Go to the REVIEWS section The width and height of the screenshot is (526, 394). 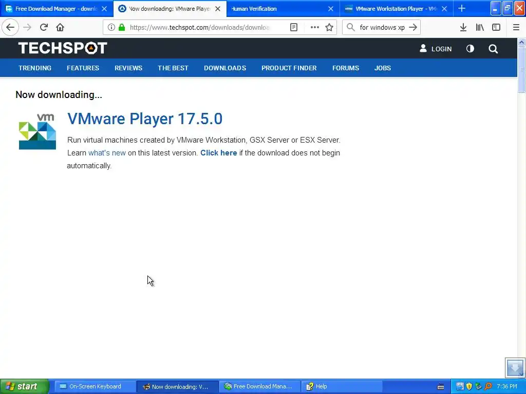pos(128,68)
